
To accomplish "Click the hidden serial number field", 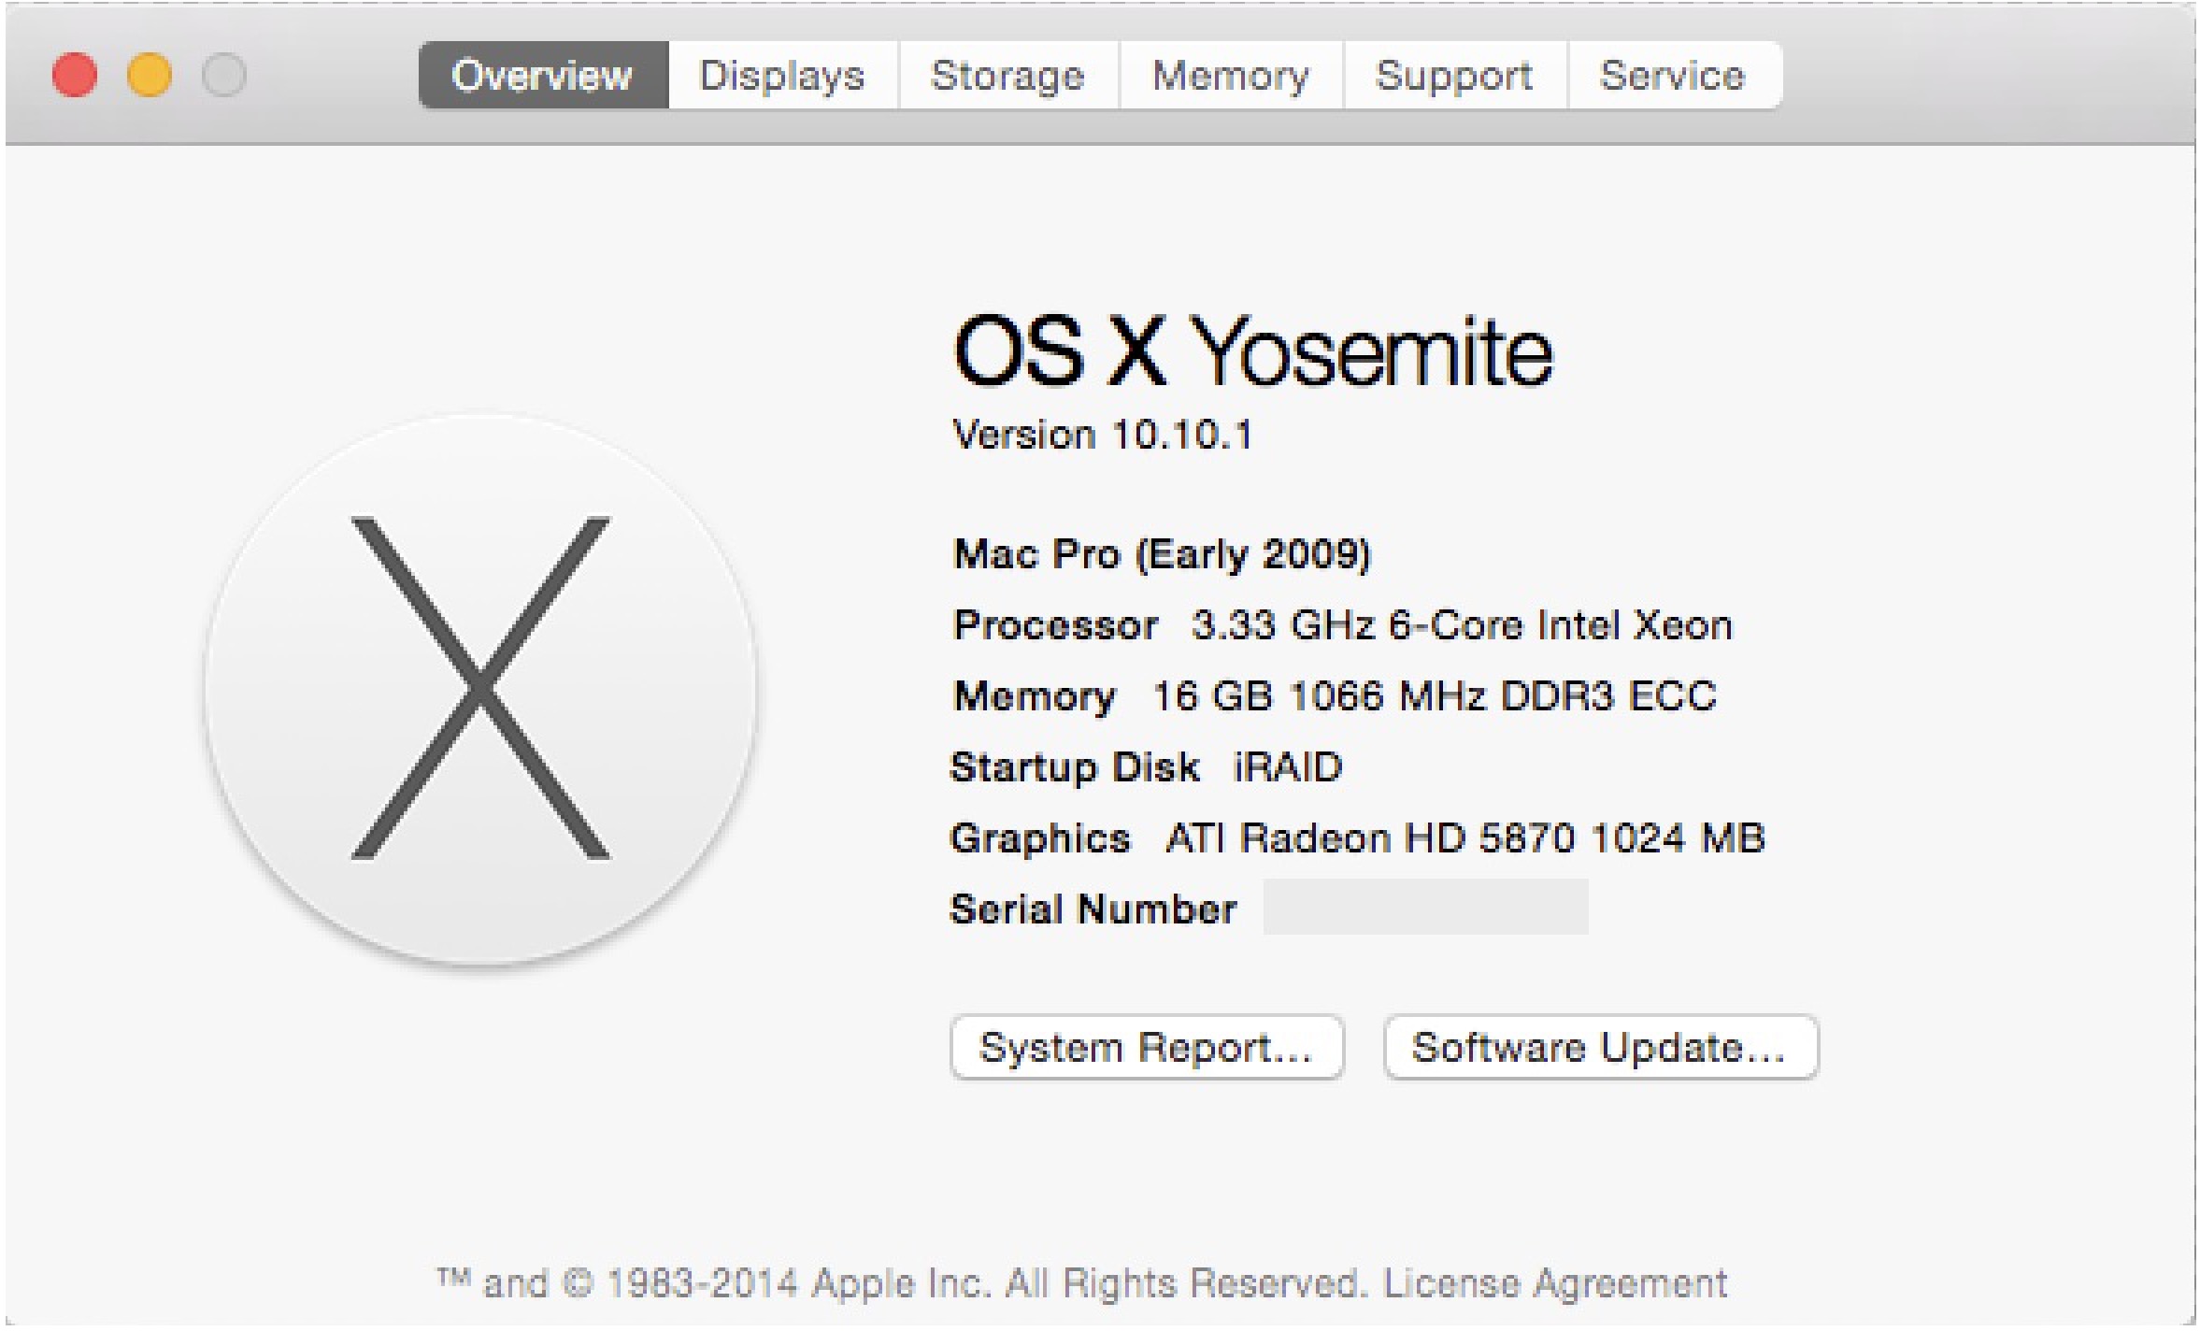I will click(x=1424, y=907).
